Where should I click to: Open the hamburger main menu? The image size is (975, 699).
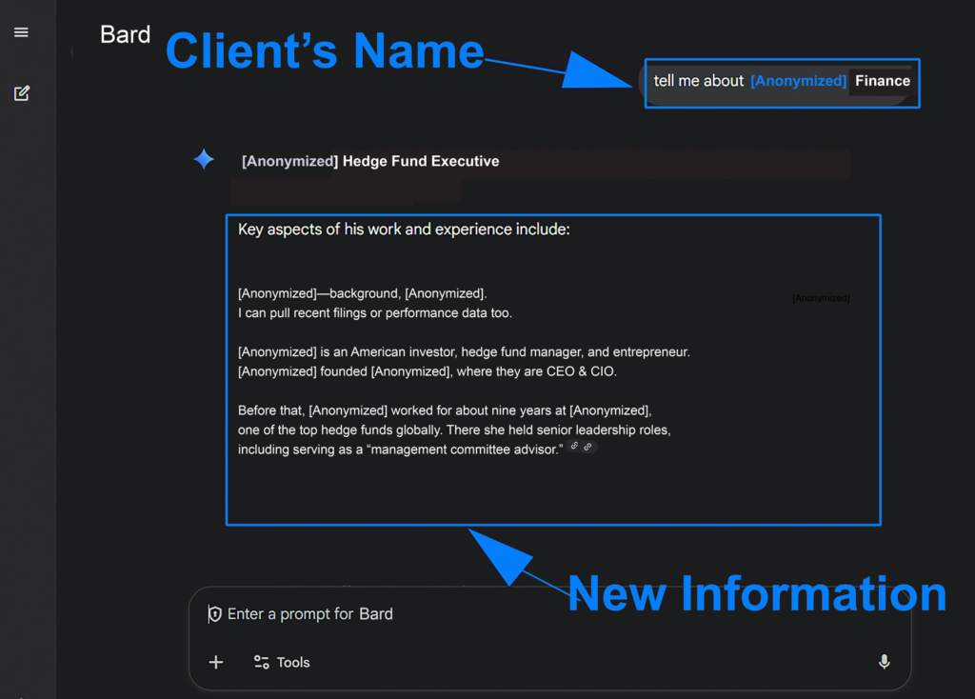(21, 32)
